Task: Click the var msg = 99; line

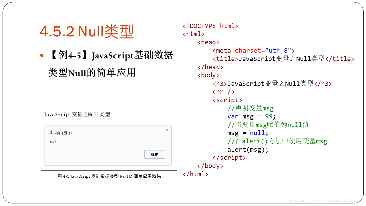Action: (x=252, y=116)
